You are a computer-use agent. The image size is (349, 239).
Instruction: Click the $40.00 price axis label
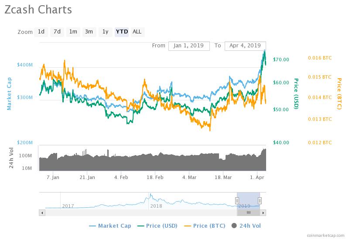(281, 143)
